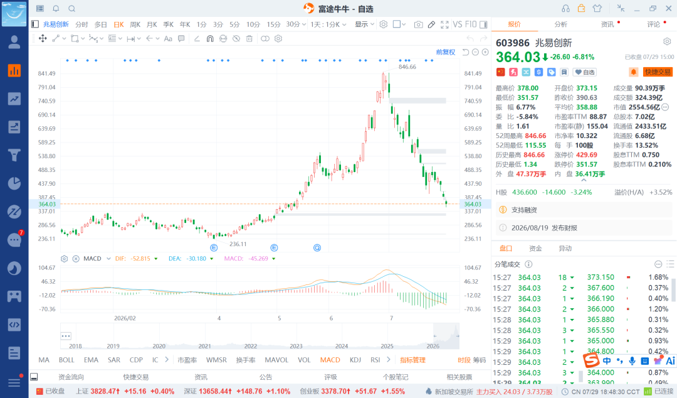Toggle left panel icon before 兆易创新

[35, 24]
